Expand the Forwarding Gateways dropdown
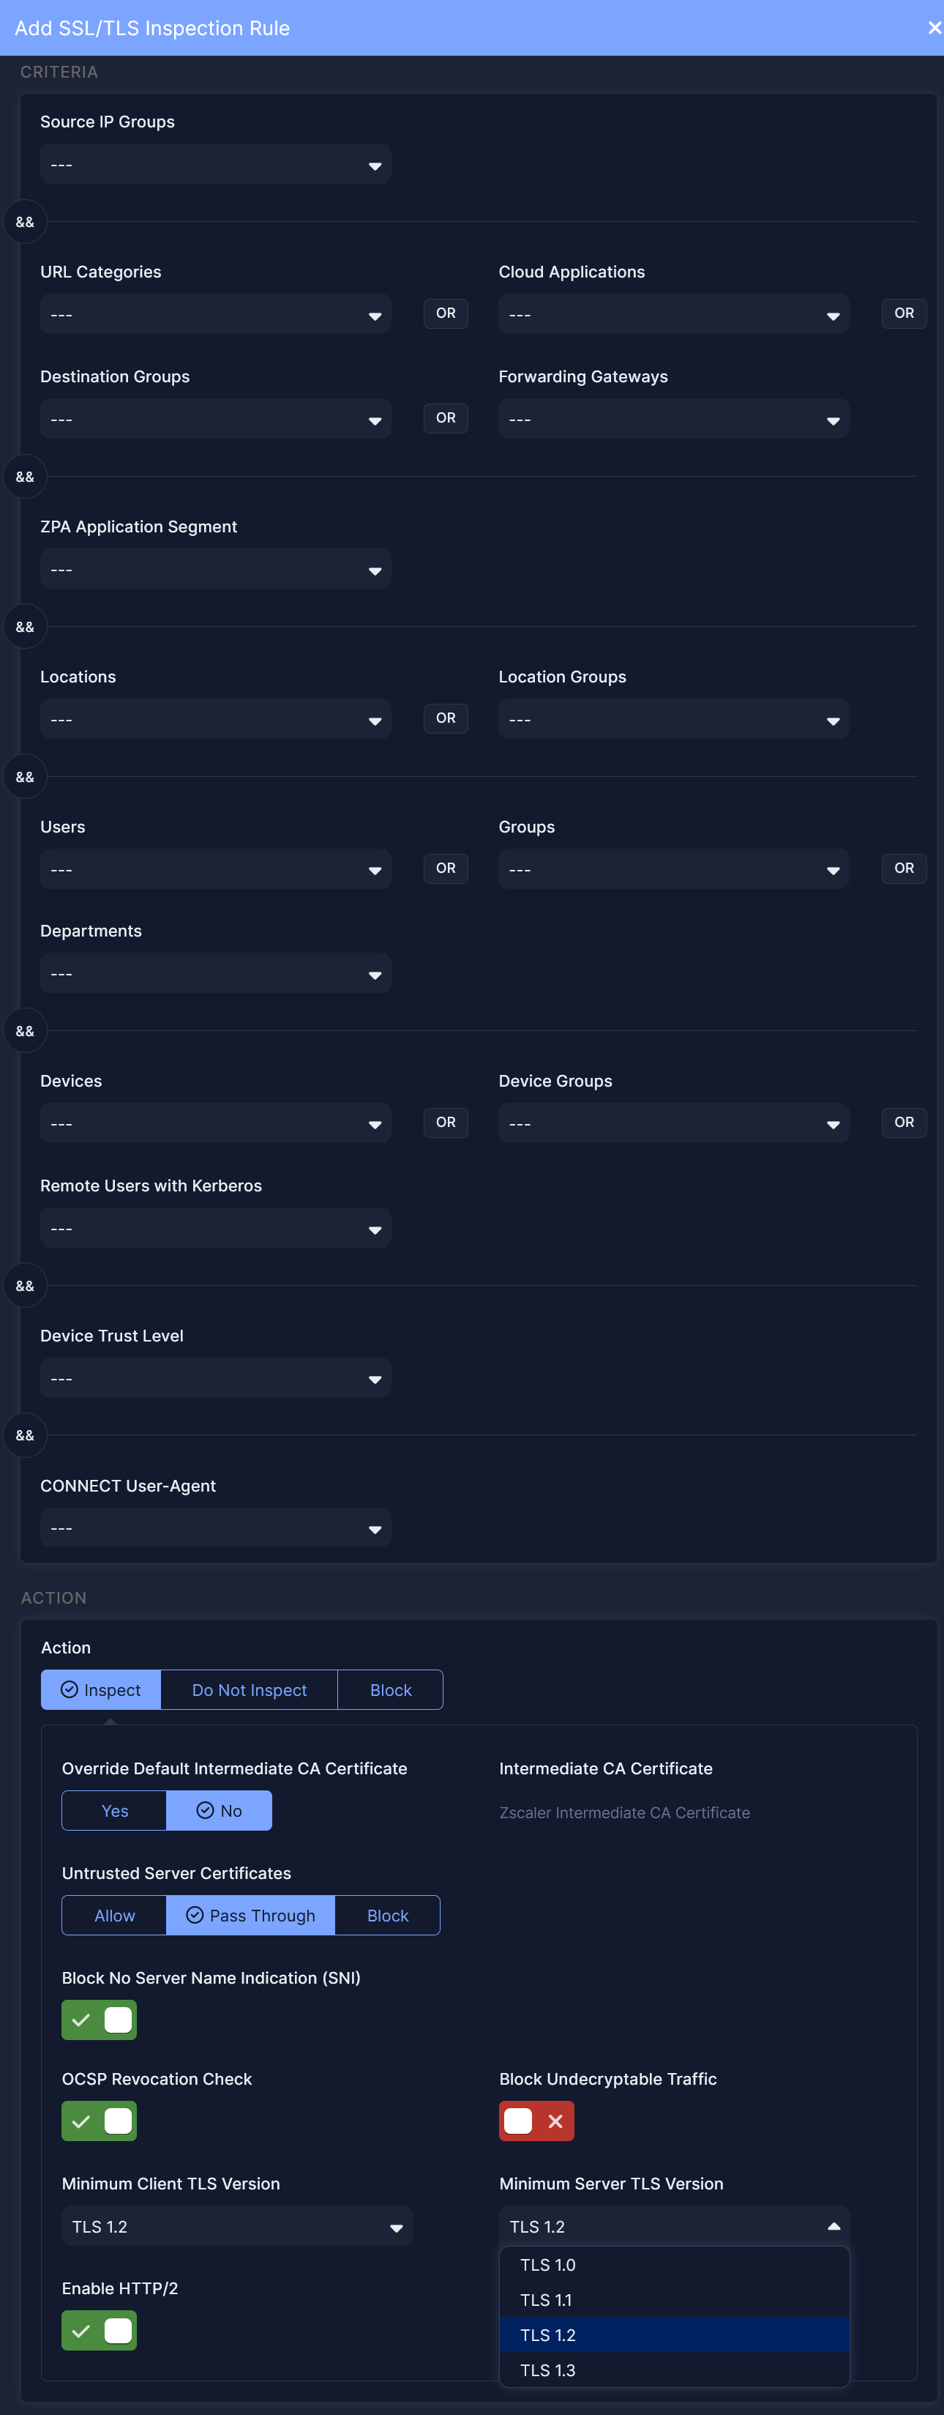This screenshot has height=2415, width=944. click(x=673, y=419)
